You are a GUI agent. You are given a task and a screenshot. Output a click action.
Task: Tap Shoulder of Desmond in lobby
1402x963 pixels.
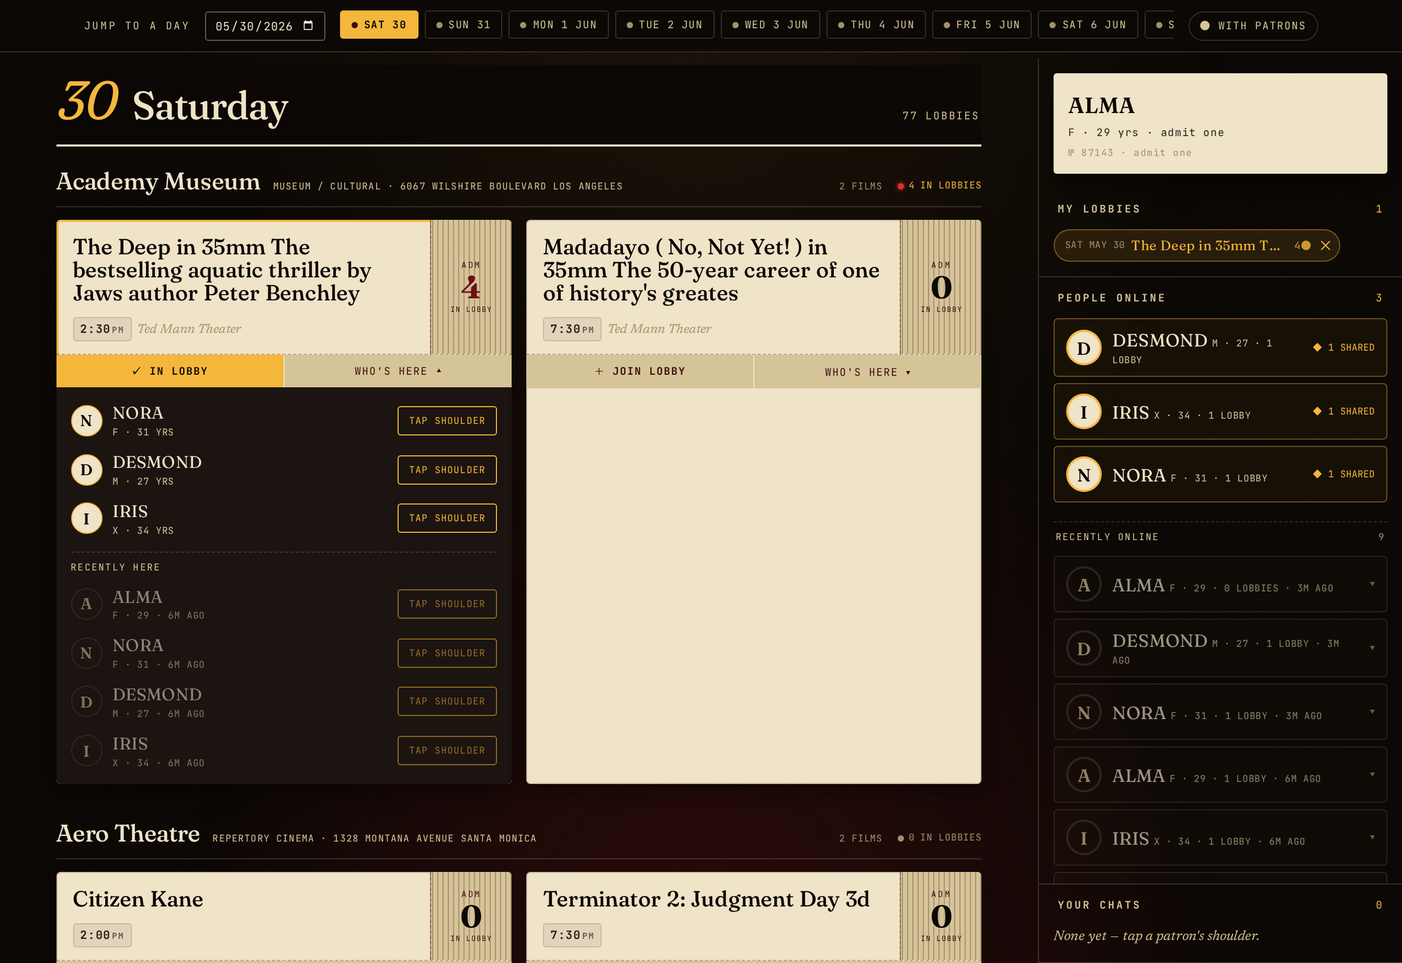click(x=447, y=470)
